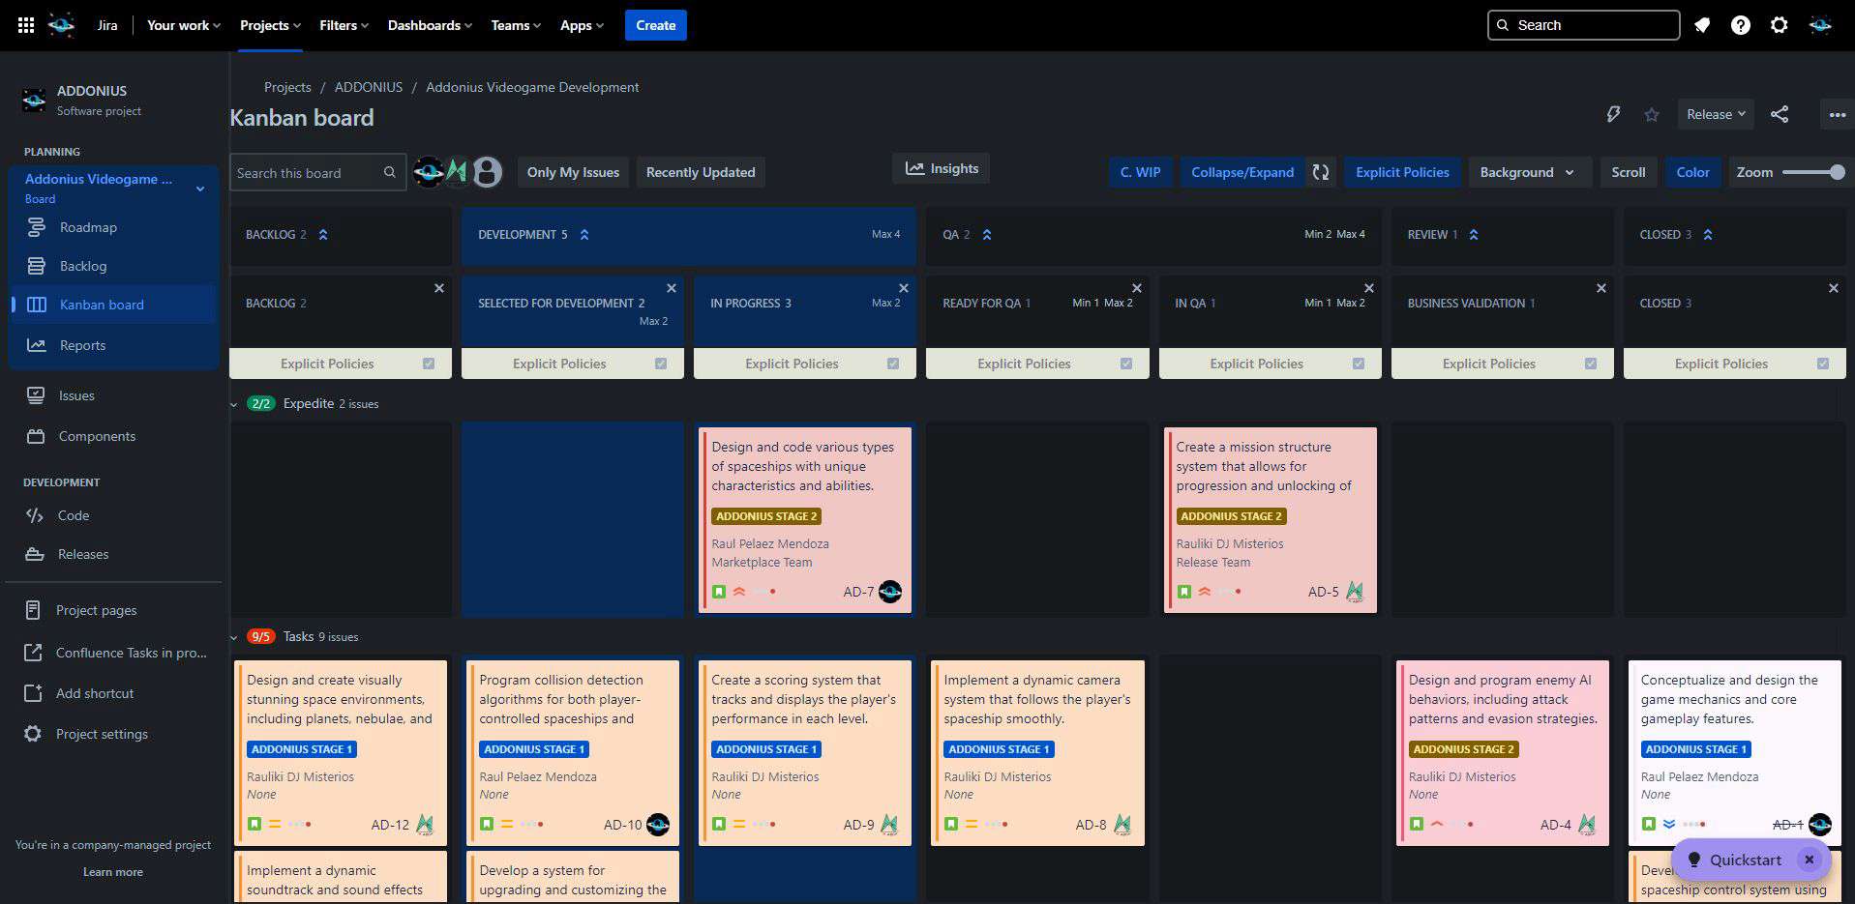Screen dimensions: 1855x904
Task: Click the Only My Issues filter button
Action: (573, 172)
